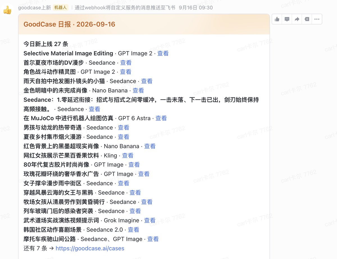This screenshot has width=337, height=259.
Task: Click the model name Kling
Action: [x=110, y=155]
